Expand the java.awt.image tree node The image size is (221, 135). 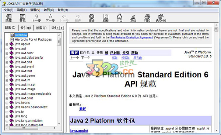tap(7, 90)
